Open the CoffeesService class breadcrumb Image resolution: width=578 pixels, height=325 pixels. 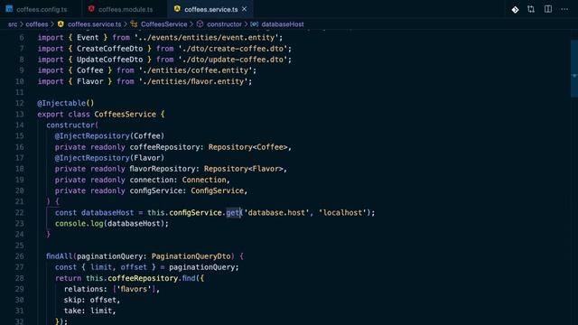tap(164, 24)
